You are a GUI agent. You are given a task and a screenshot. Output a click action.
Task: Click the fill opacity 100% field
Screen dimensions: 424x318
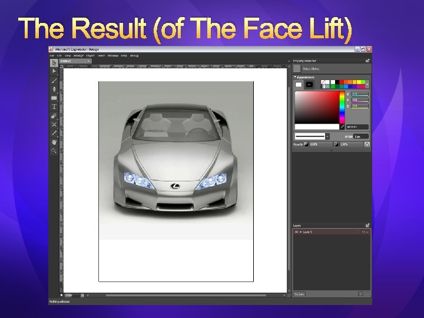pos(321,144)
